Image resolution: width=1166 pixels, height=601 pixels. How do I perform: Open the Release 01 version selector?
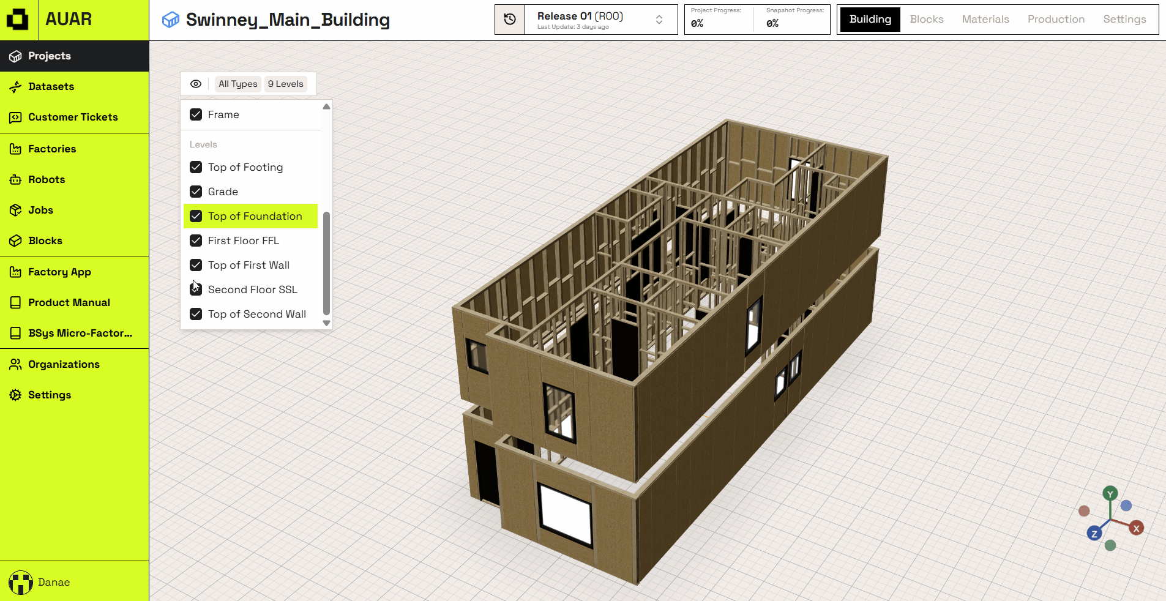(585, 20)
